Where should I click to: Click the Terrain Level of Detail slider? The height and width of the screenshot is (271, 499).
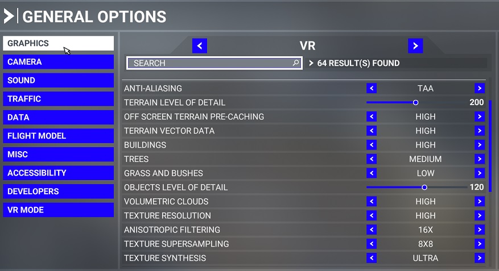tap(416, 103)
